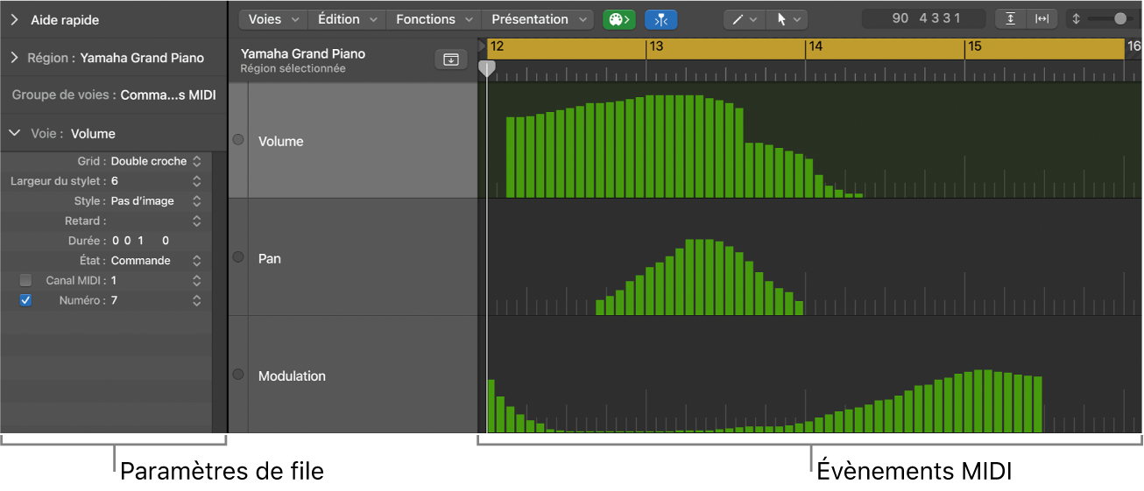
Task: Click the round button on Modulation lane
Action: [237, 375]
